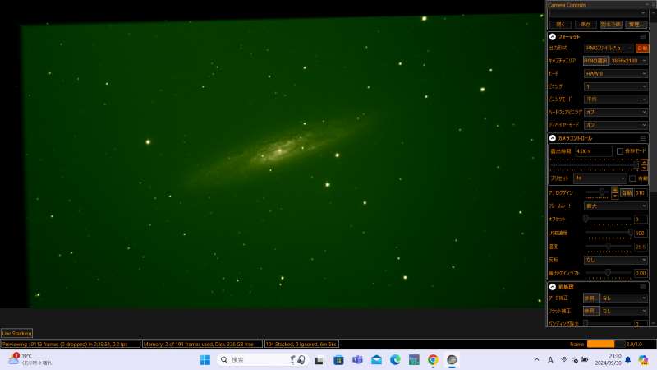This screenshot has height=370, width=657.
Task: Open the フォーマット section hamburger menu
Action: (643, 36)
